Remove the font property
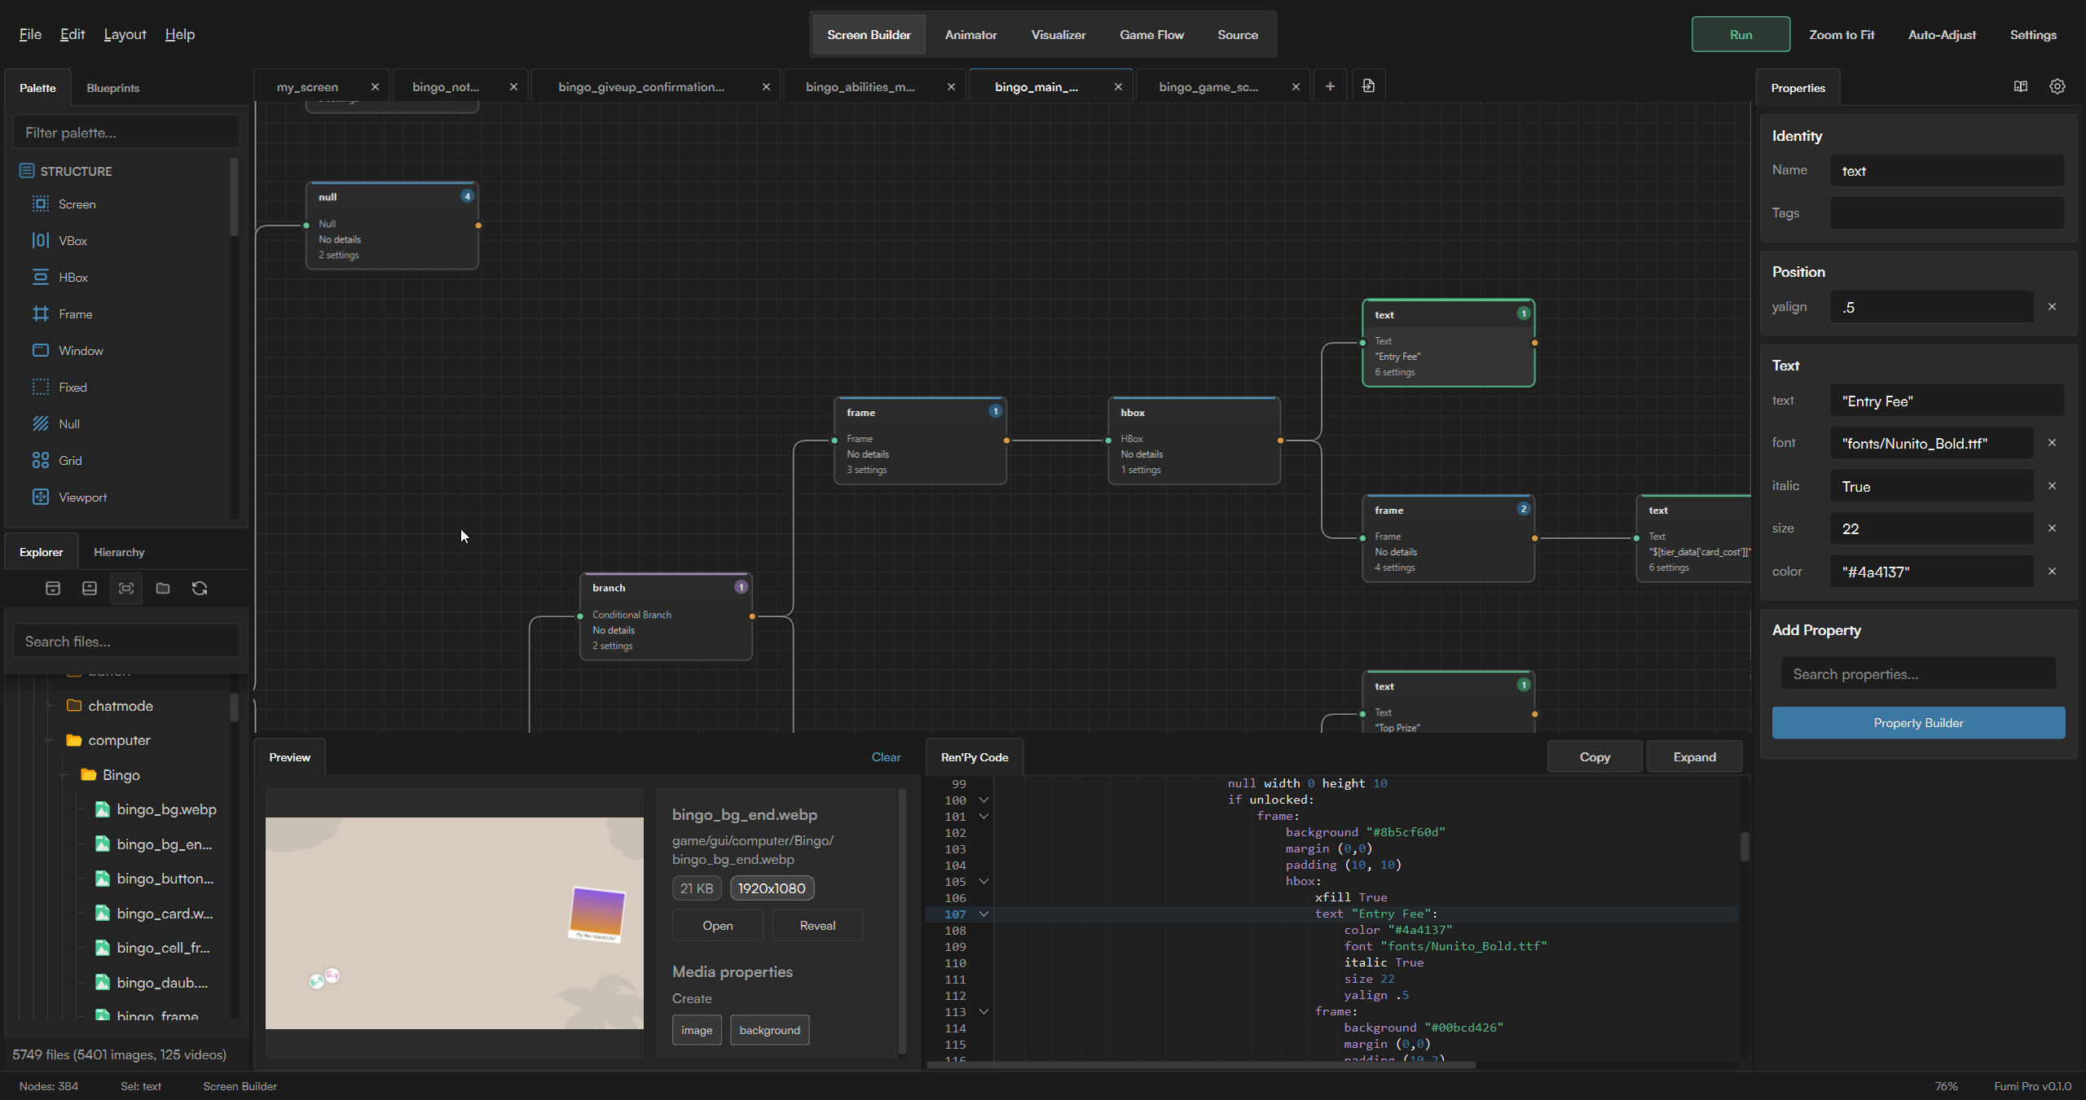The height and width of the screenshot is (1100, 2086). point(2052,443)
